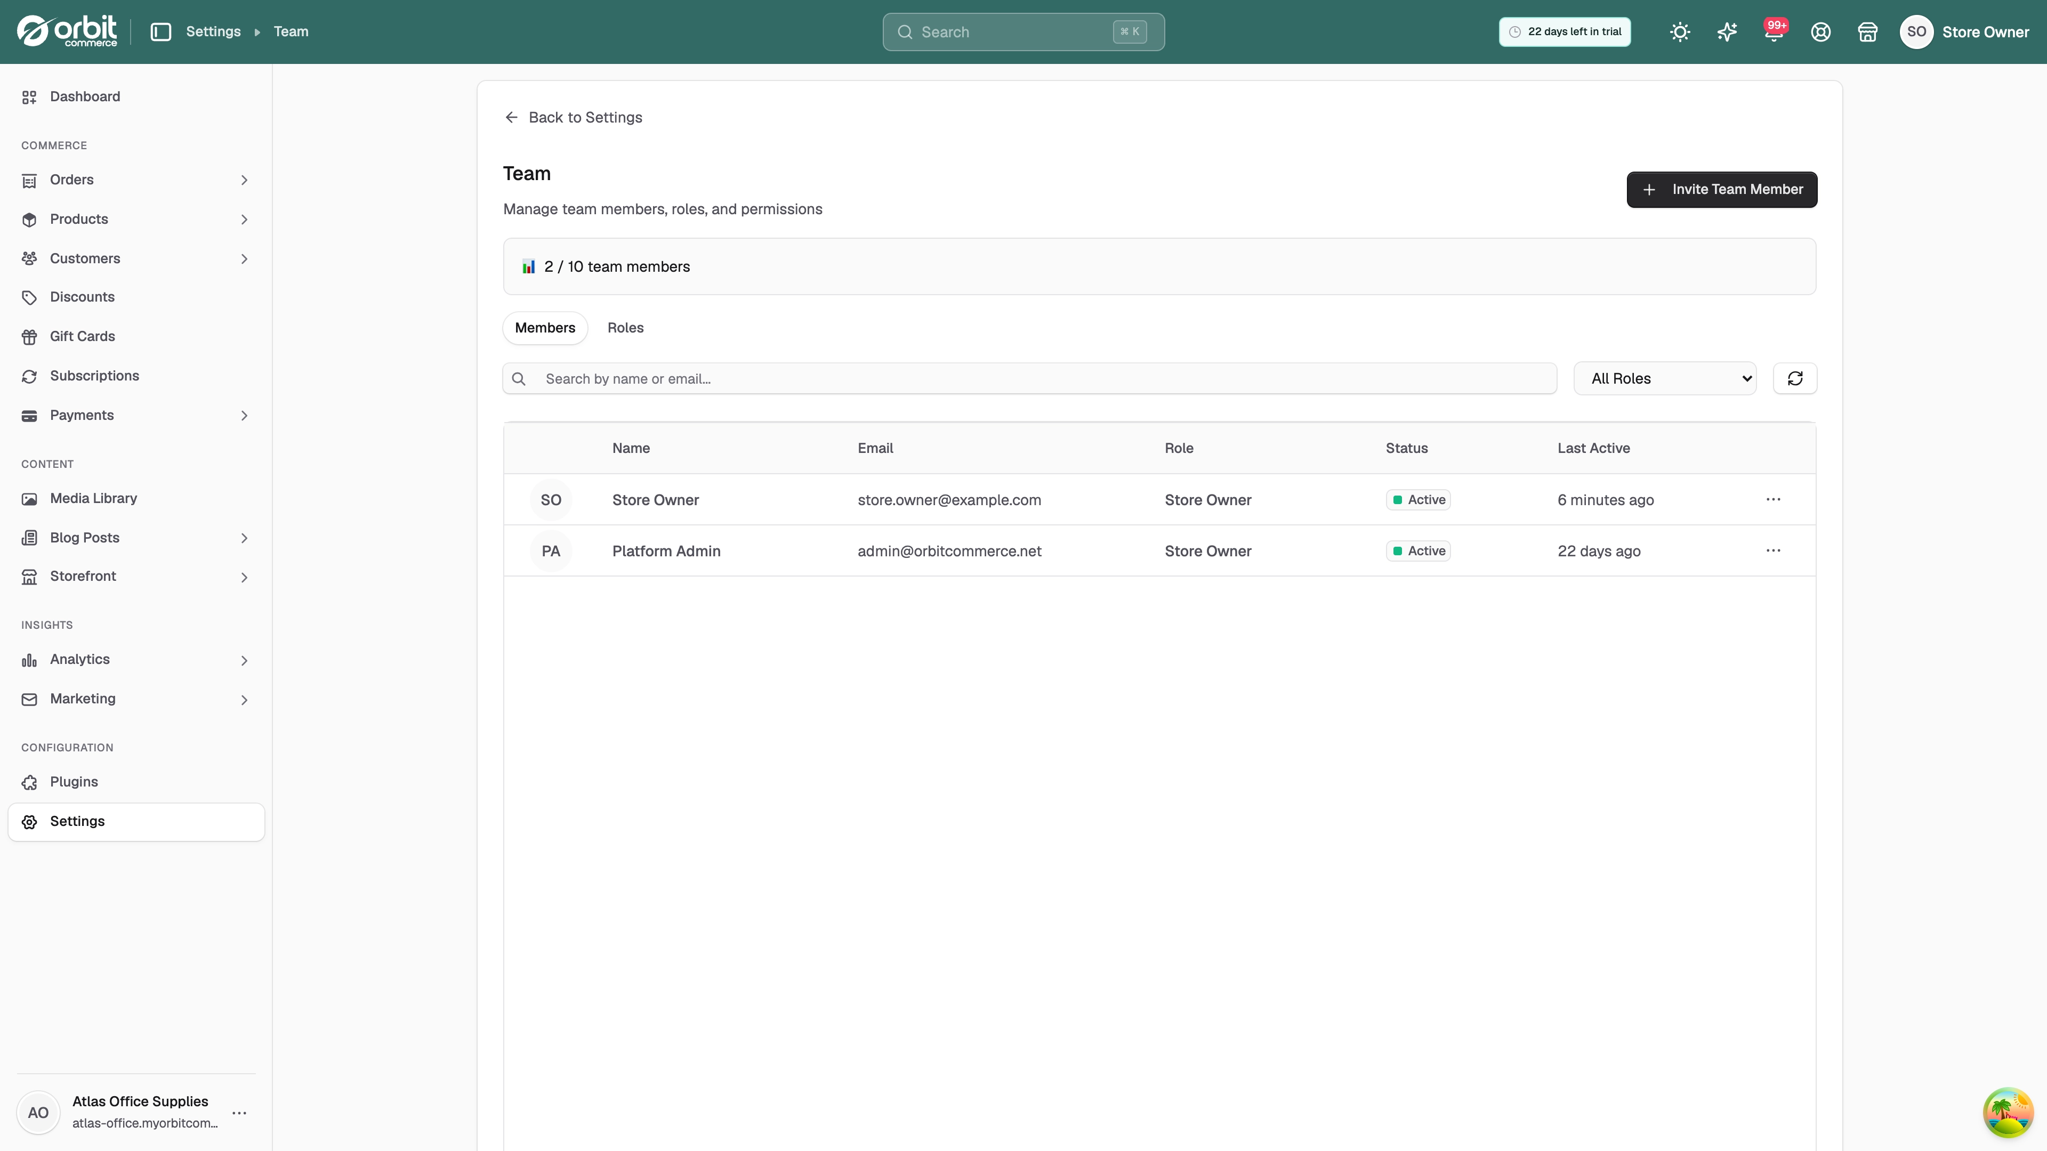Click the Discounts tag icon
This screenshot has width=2047, height=1151.
pos(29,297)
